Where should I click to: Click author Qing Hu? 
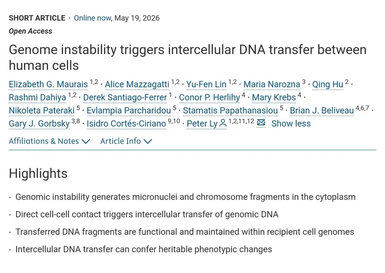(328, 85)
